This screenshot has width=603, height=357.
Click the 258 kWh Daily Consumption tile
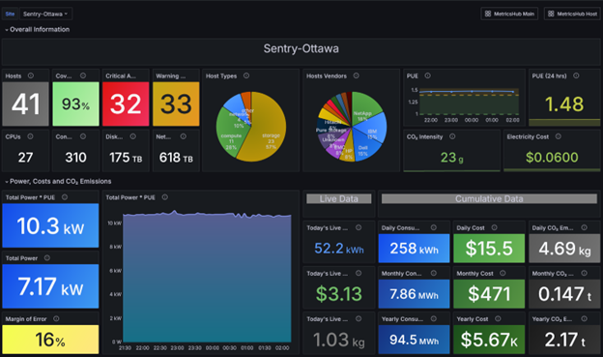[414, 249]
